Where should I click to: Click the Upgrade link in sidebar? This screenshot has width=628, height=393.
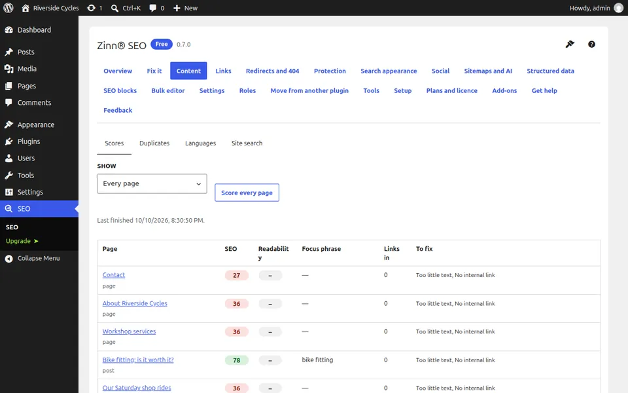pos(22,241)
